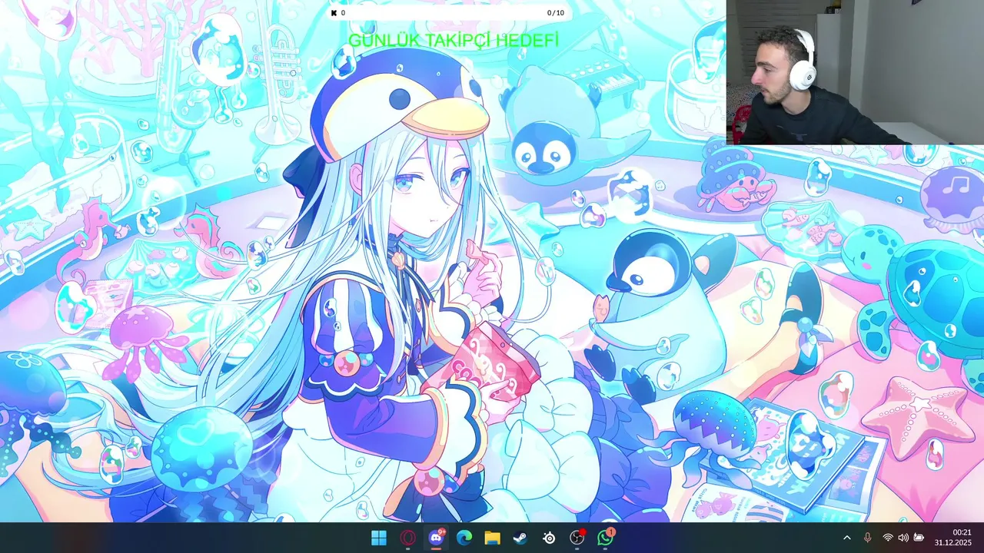
Task: Open the clock and date panel
Action: pos(953,538)
